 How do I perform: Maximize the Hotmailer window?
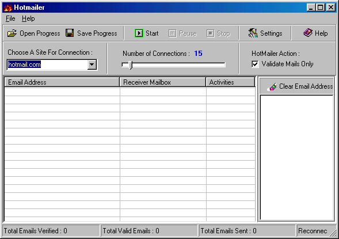(321, 7)
